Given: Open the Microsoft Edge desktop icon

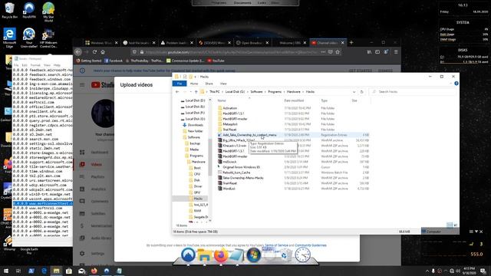Looking at the screenshot, I should [9, 38].
